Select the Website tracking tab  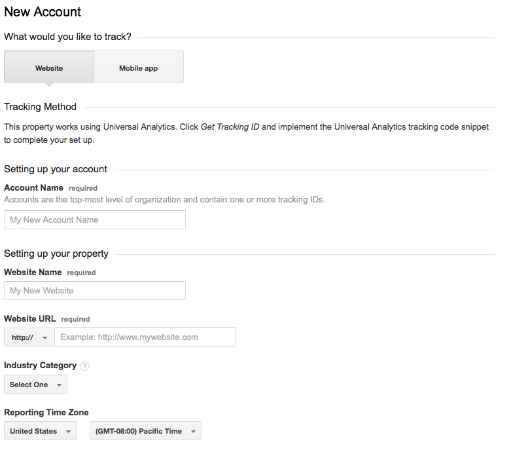point(49,67)
